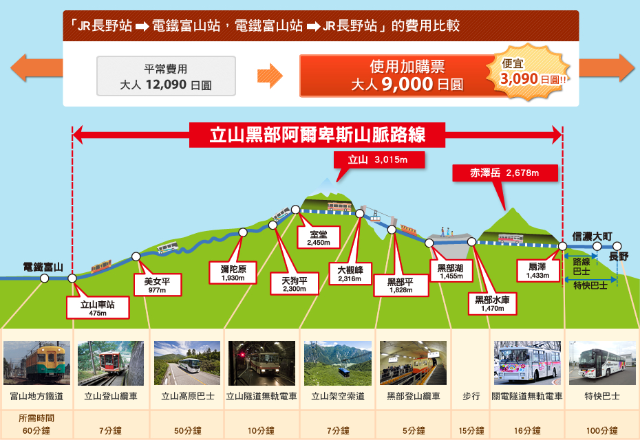Click the ropeway gondola icon near 大觀峰
The width and height of the screenshot is (640, 440).
[x=375, y=217]
